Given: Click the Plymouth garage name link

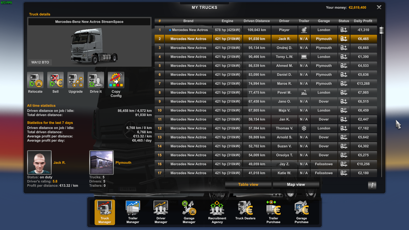Looking at the screenshot, I should pos(123,163).
